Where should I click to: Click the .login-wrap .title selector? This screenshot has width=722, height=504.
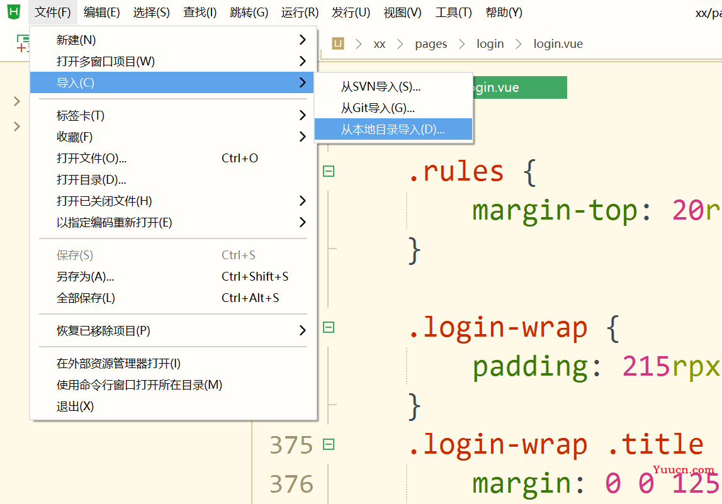pos(556,445)
